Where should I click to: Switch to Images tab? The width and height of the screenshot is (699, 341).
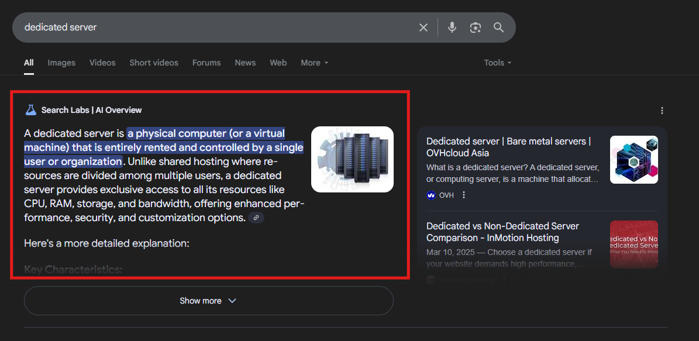coord(61,63)
